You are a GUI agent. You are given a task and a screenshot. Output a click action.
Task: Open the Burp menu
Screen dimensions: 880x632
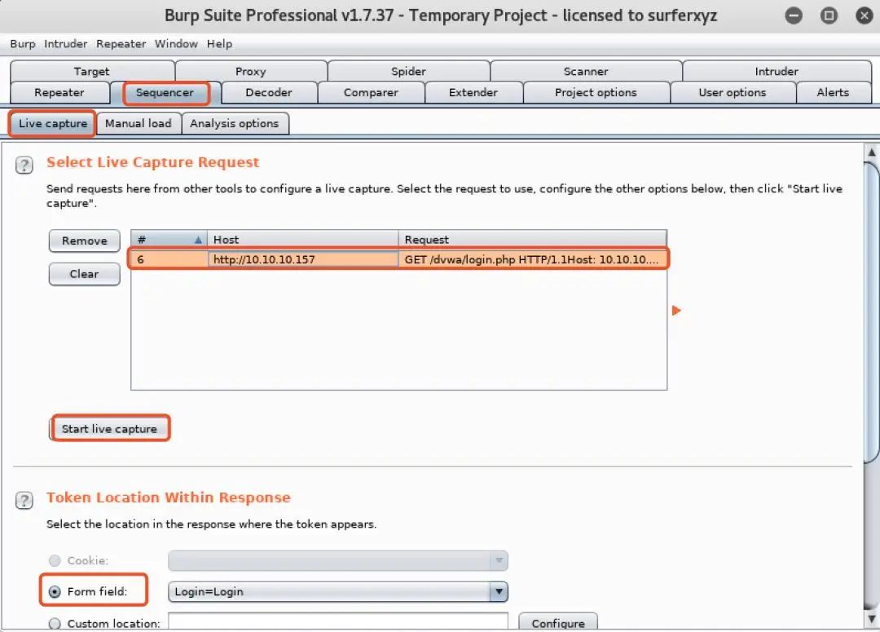tap(23, 44)
